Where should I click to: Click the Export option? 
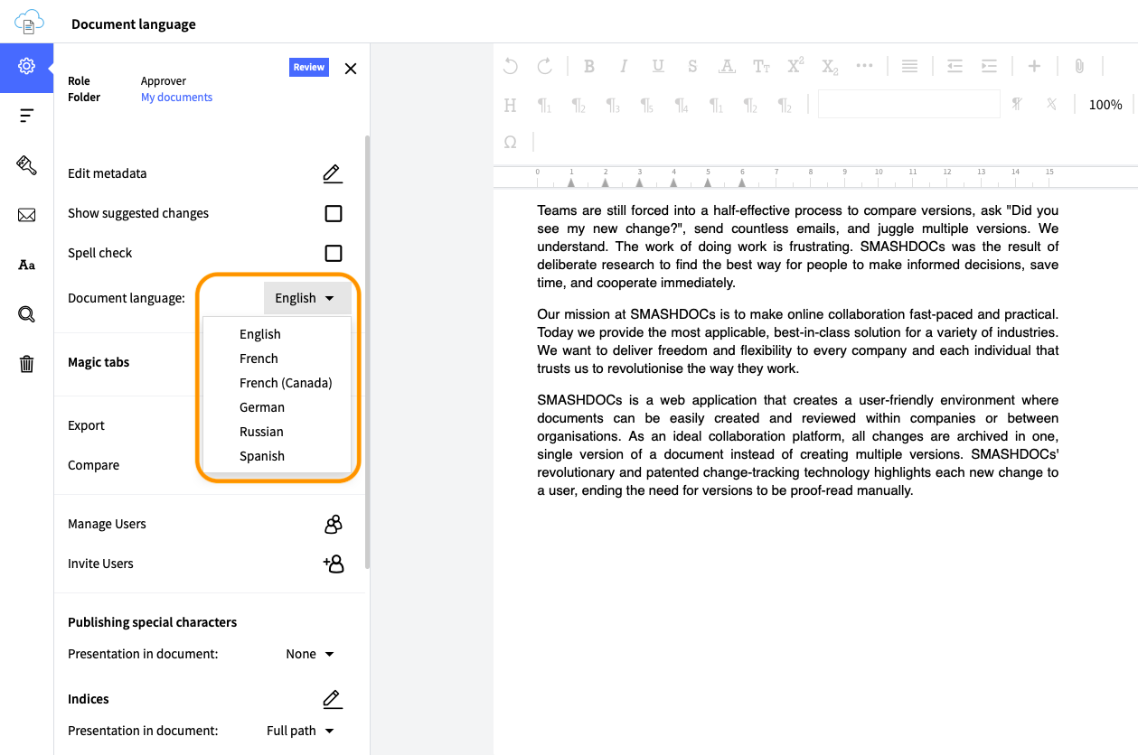[x=87, y=425]
